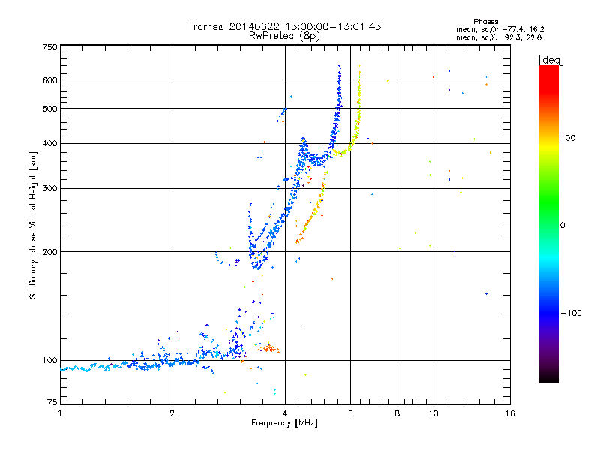Click the '[deg]' colorbar unit label

(550, 60)
